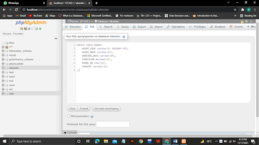Open XAMPP icon in taskbar
The width and height of the screenshot is (259, 145).
pos(184,141)
